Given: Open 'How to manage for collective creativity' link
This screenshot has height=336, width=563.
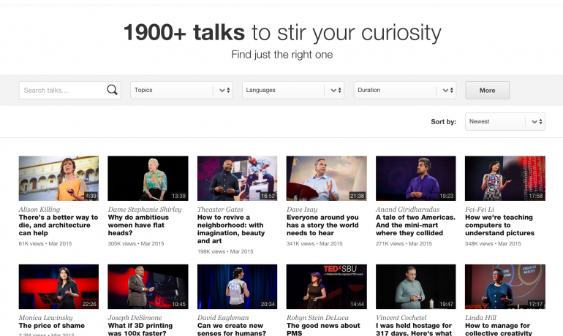Looking at the screenshot, I should 499,329.
